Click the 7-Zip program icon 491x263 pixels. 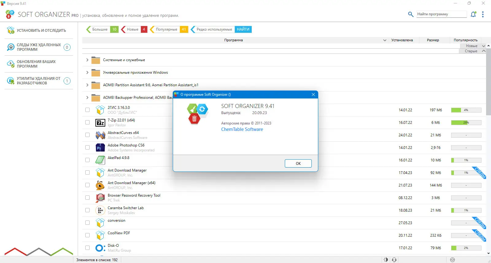(100, 123)
